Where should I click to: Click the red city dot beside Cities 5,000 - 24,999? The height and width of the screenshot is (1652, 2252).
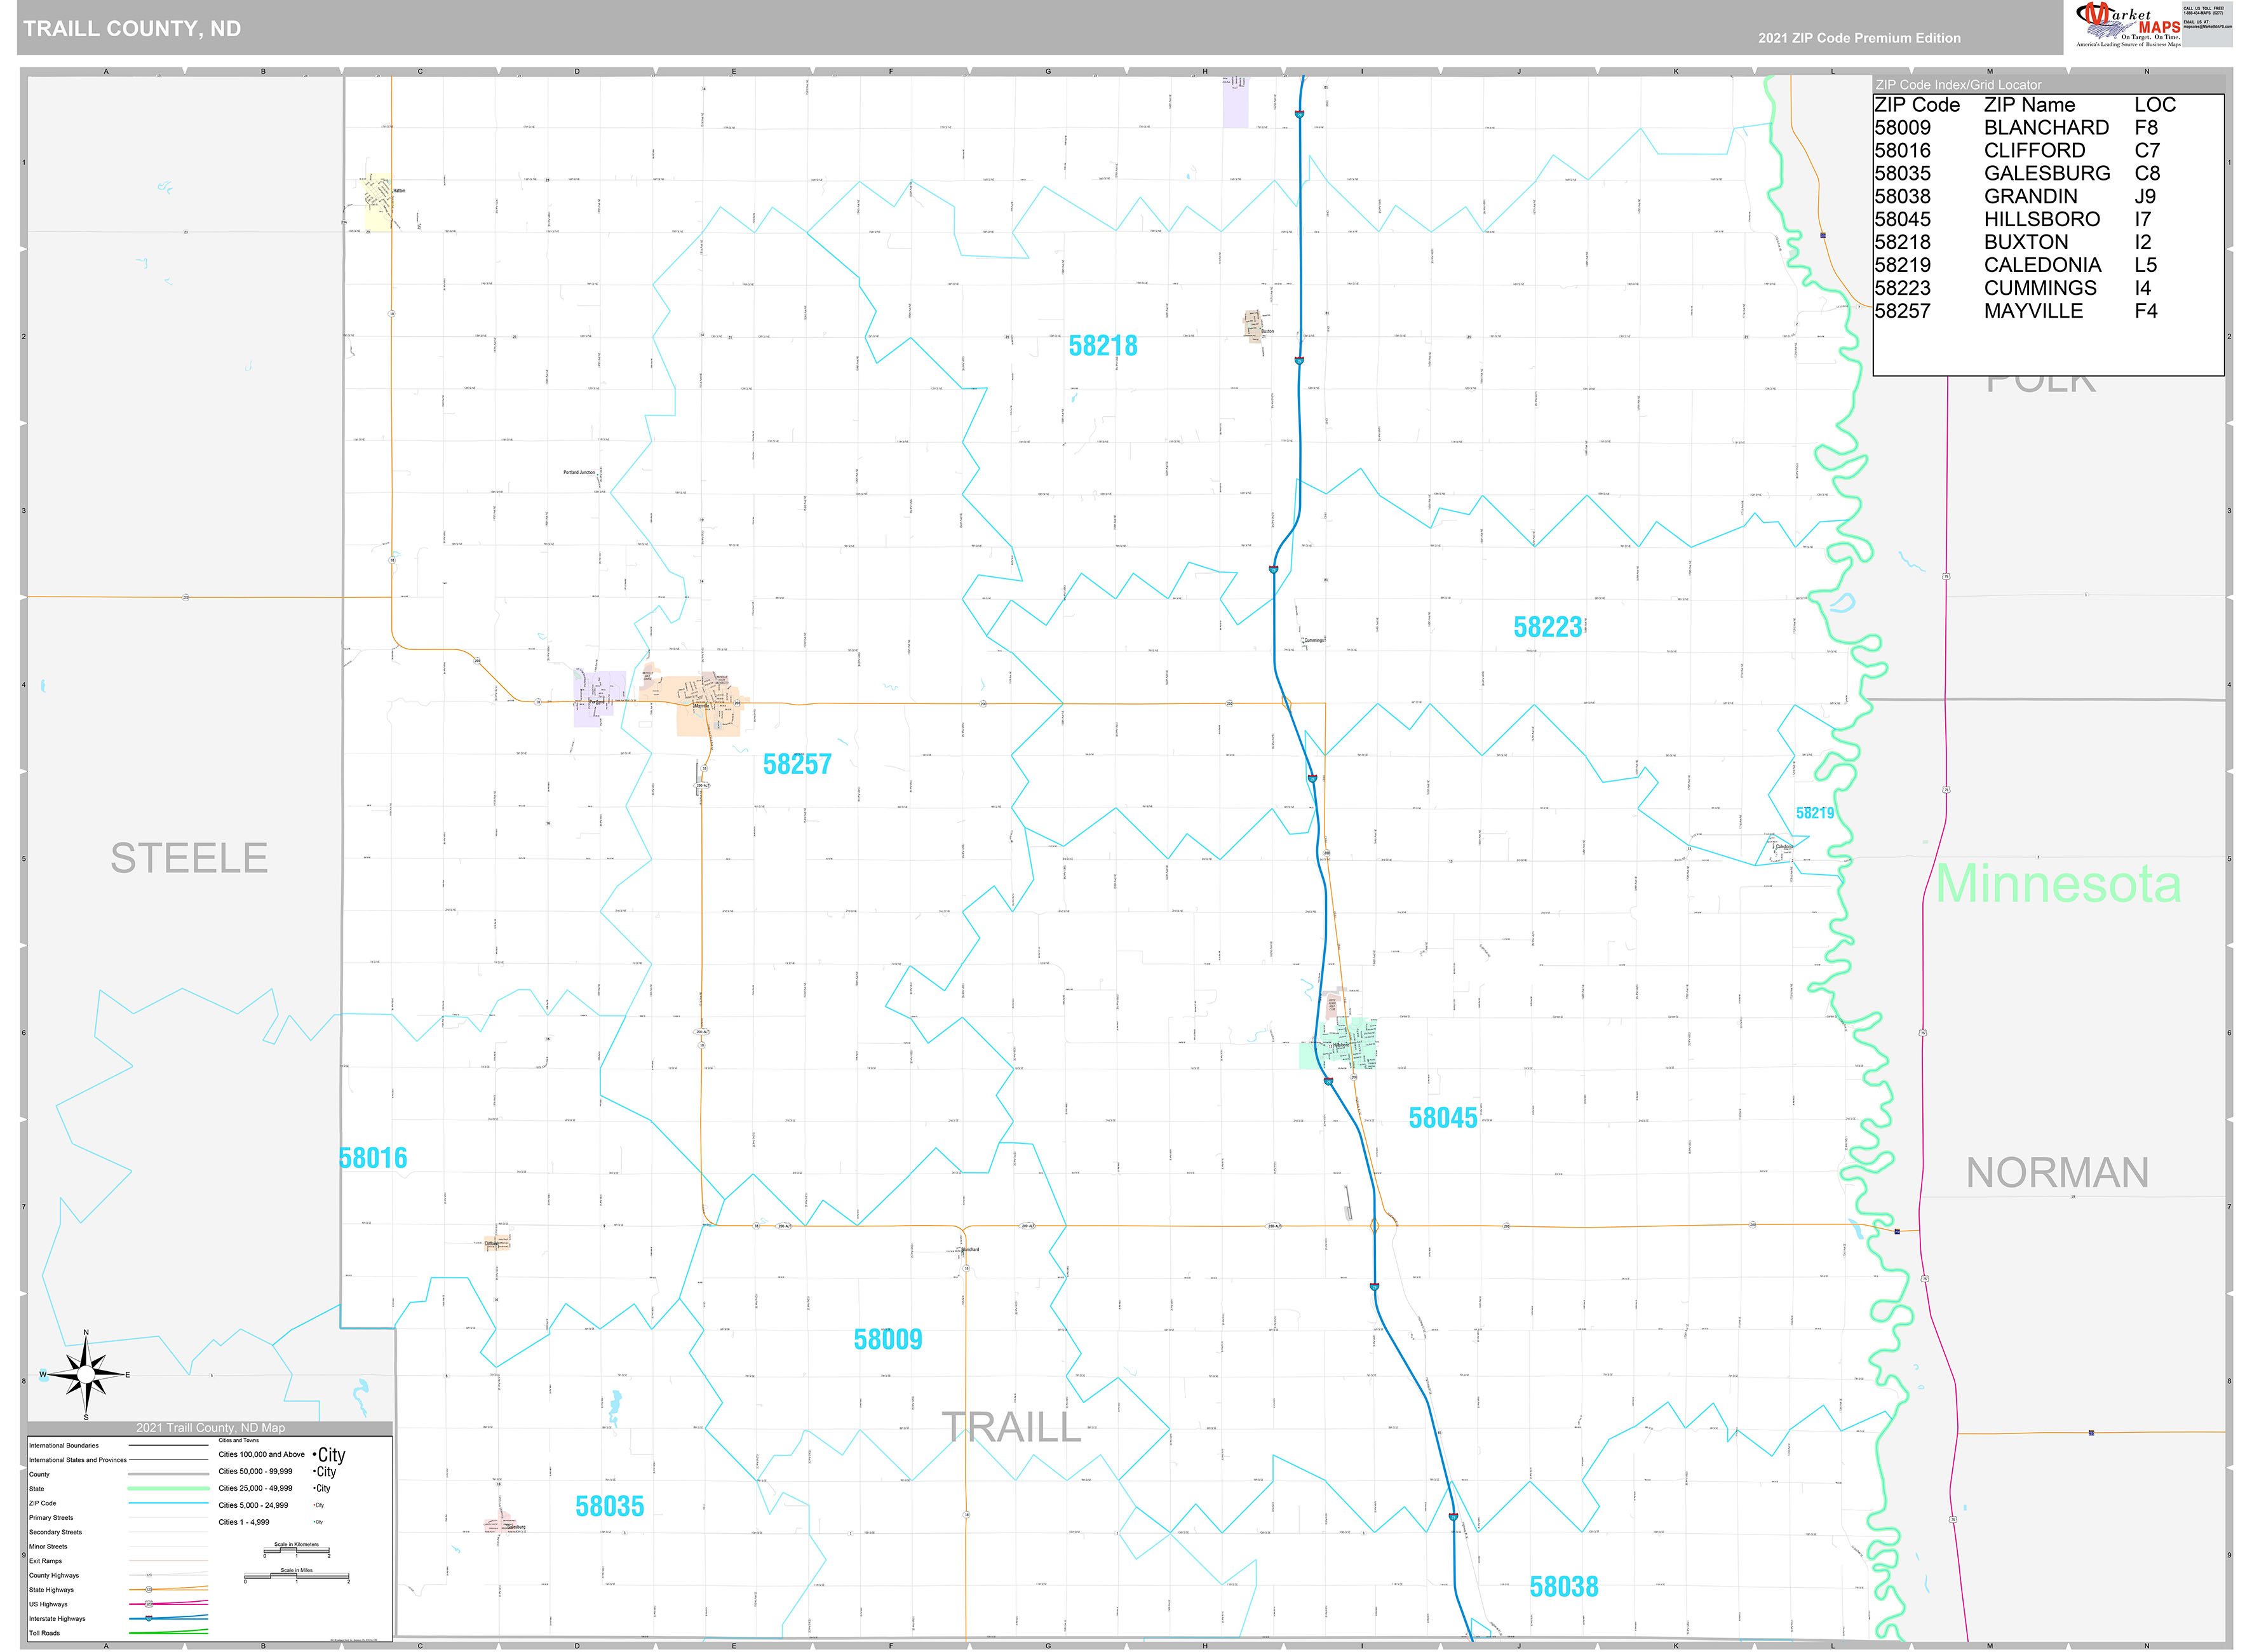[x=315, y=1505]
